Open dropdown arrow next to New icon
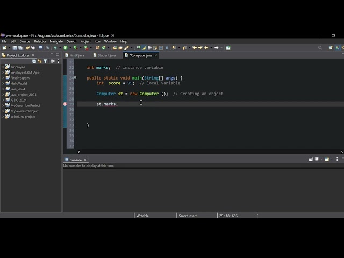Image resolution: width=344 pixels, height=258 pixels. coord(9,48)
